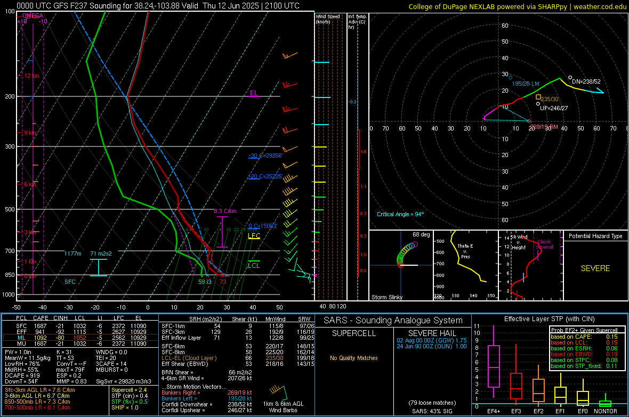Viewport: 629px width, 417px height.
Task: Click the '195/28 LM' hodograph label
Action: point(526,84)
